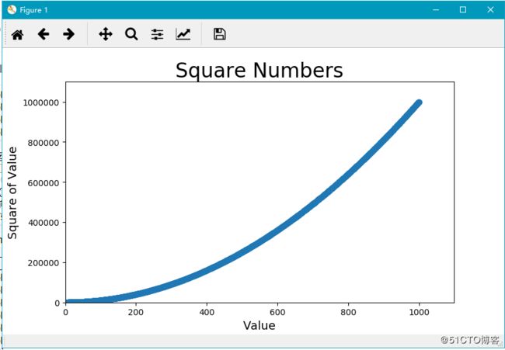The width and height of the screenshot is (505, 350).
Task: Click the y-axis tick label 1000000
Action: (41, 102)
